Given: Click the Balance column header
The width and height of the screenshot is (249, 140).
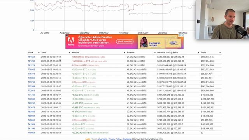Looking at the screenshot, I should click(131, 52).
